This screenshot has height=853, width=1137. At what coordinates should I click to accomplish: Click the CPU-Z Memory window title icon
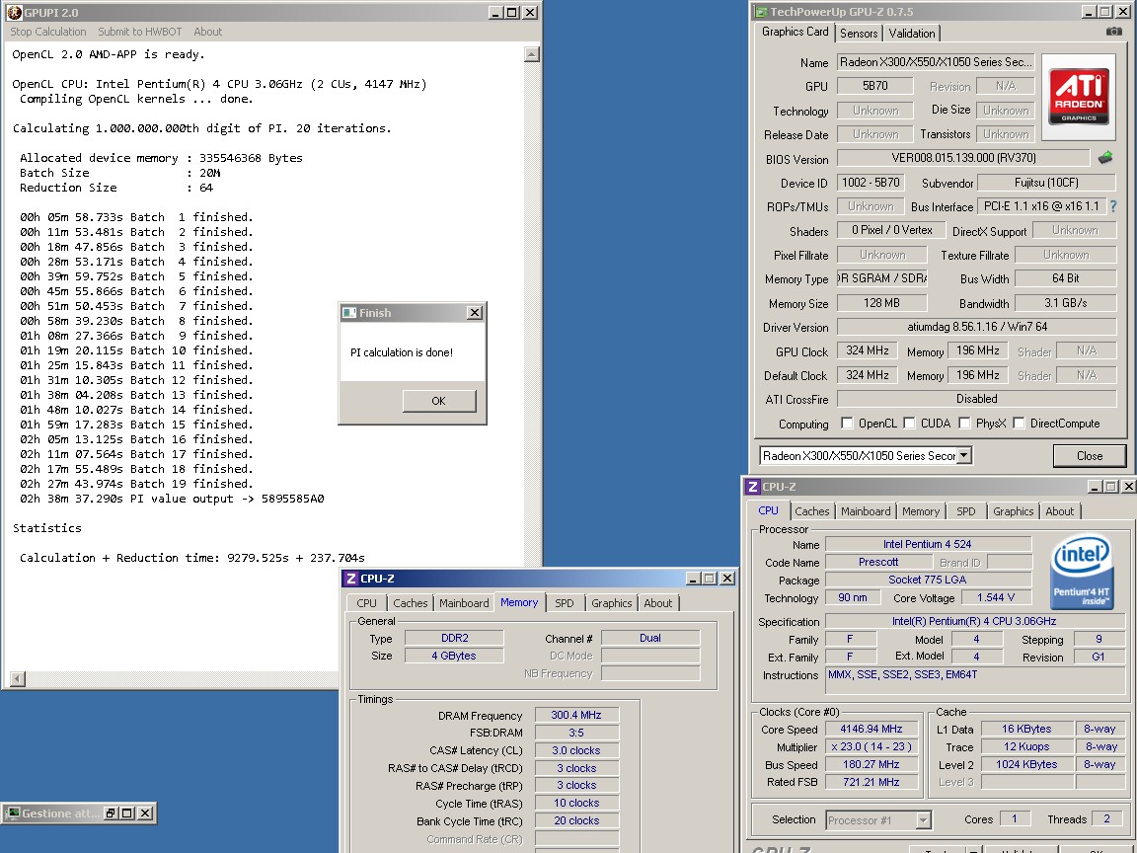pyautogui.click(x=351, y=579)
